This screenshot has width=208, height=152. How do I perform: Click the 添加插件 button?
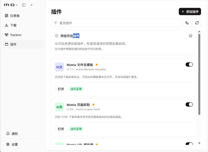(x=190, y=11)
